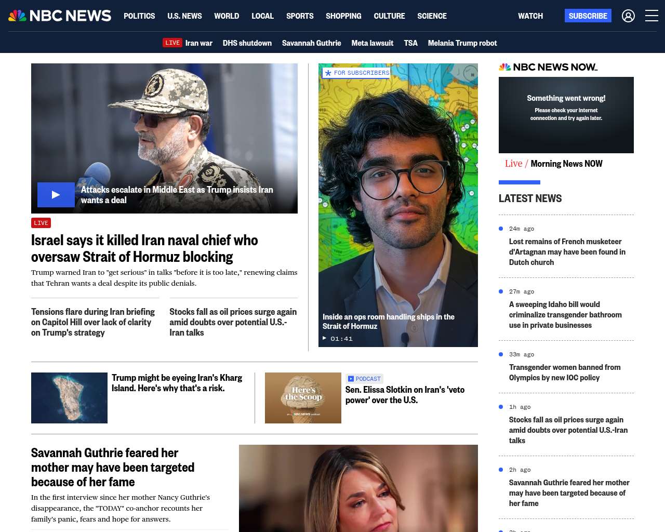This screenshot has height=532, width=665.
Task: Click the LIVE tag above Israel headline
Action: (x=41, y=223)
